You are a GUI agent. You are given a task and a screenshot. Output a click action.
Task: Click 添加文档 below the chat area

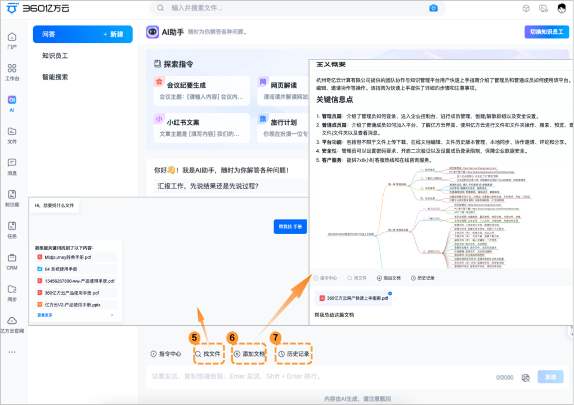tap(249, 354)
